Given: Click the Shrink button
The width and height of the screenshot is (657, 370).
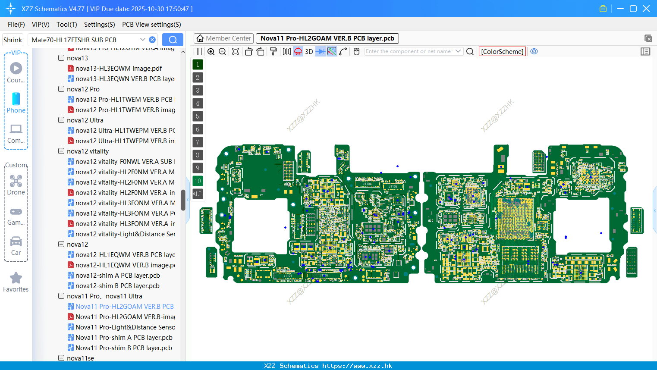Looking at the screenshot, I should (x=13, y=40).
